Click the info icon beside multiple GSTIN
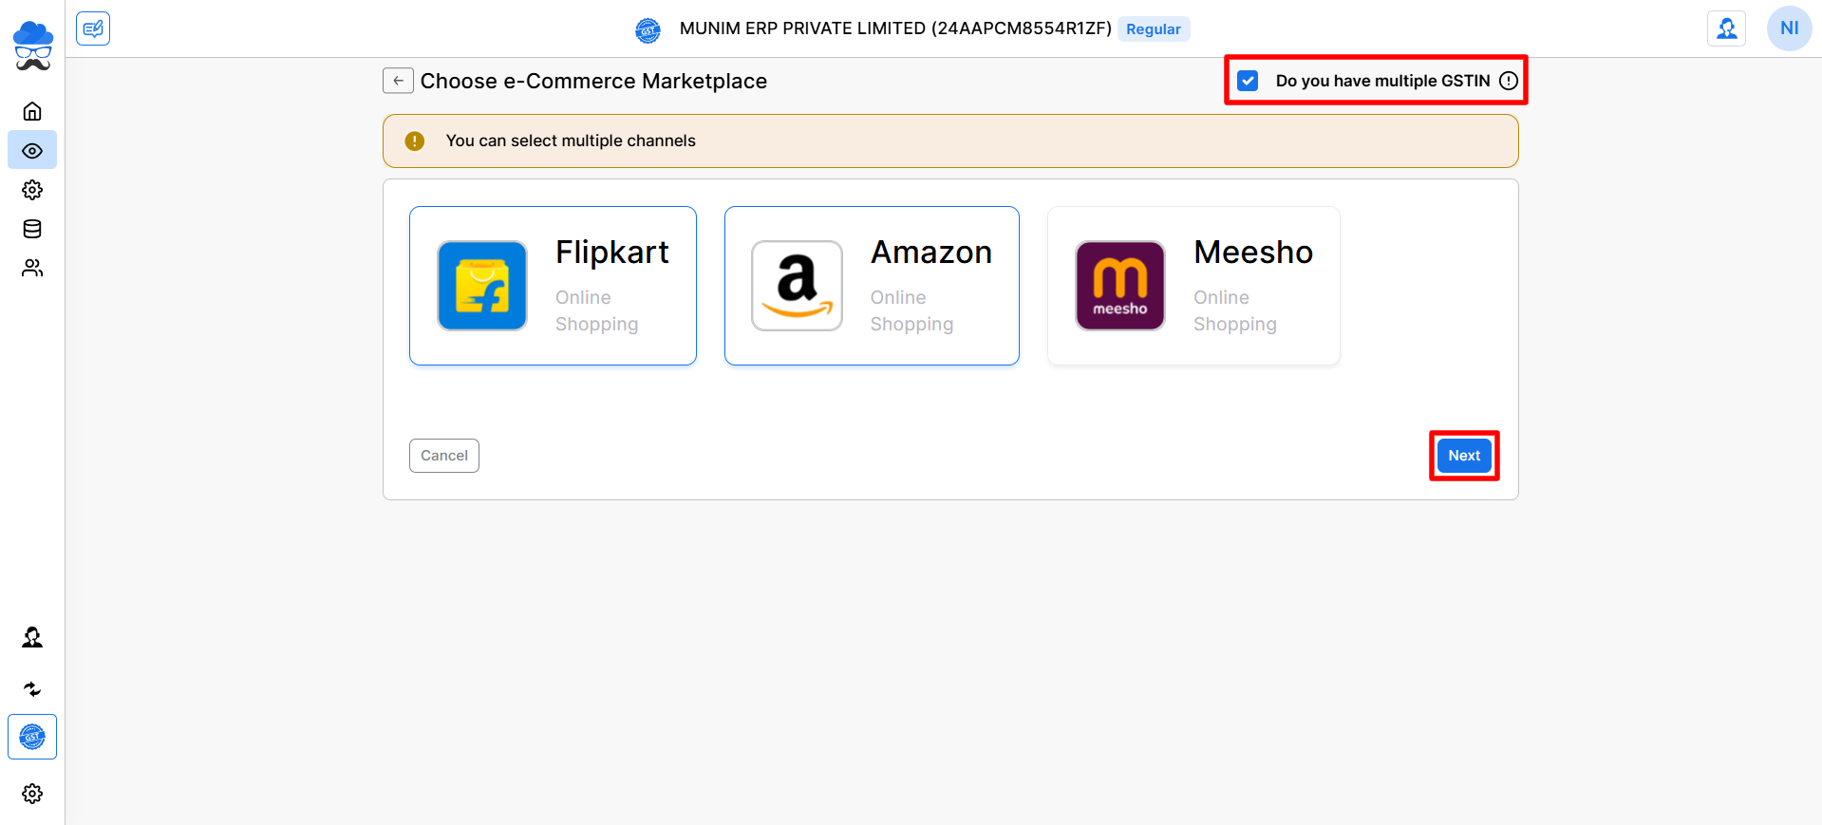The width and height of the screenshot is (1822, 825). (x=1509, y=81)
